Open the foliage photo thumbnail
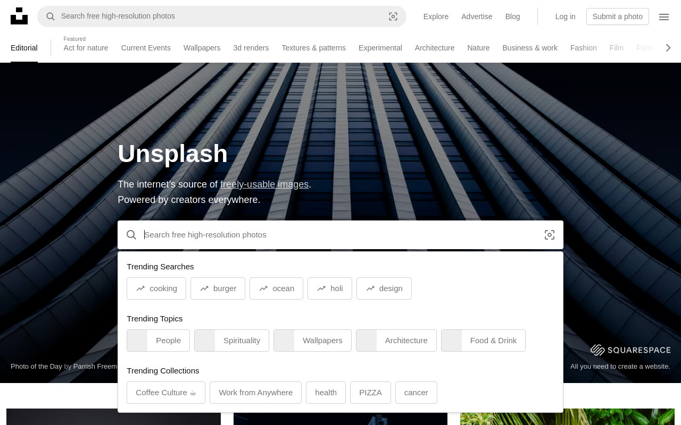The image size is (681, 425). pyautogui.click(x=567, y=416)
